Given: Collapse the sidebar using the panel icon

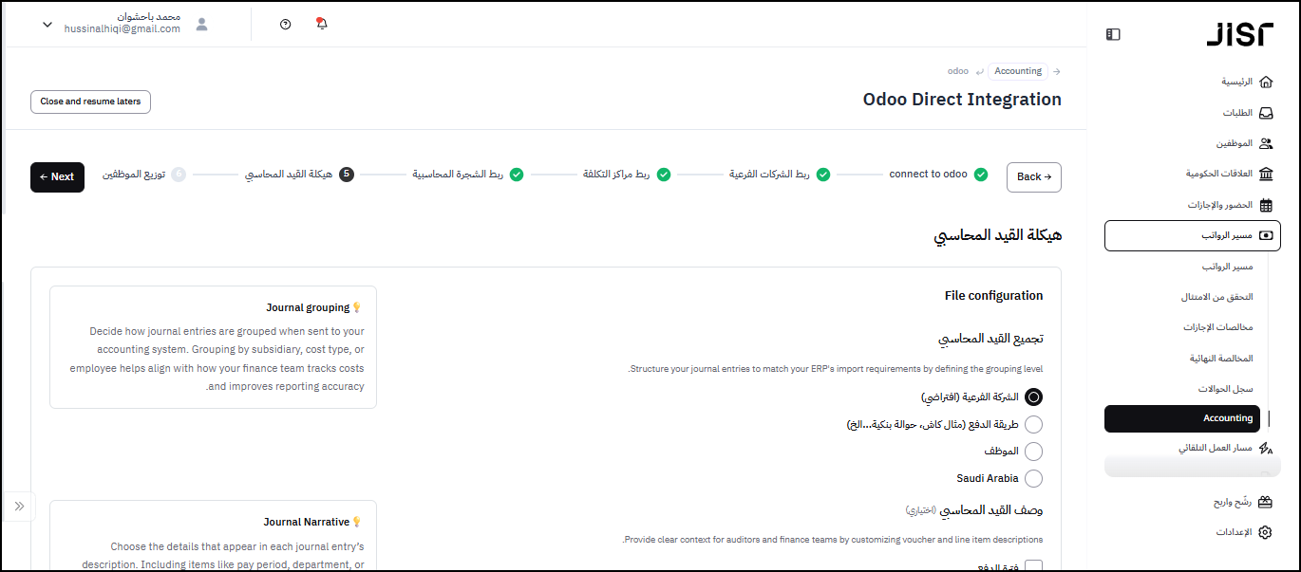Looking at the screenshot, I should 1113,34.
